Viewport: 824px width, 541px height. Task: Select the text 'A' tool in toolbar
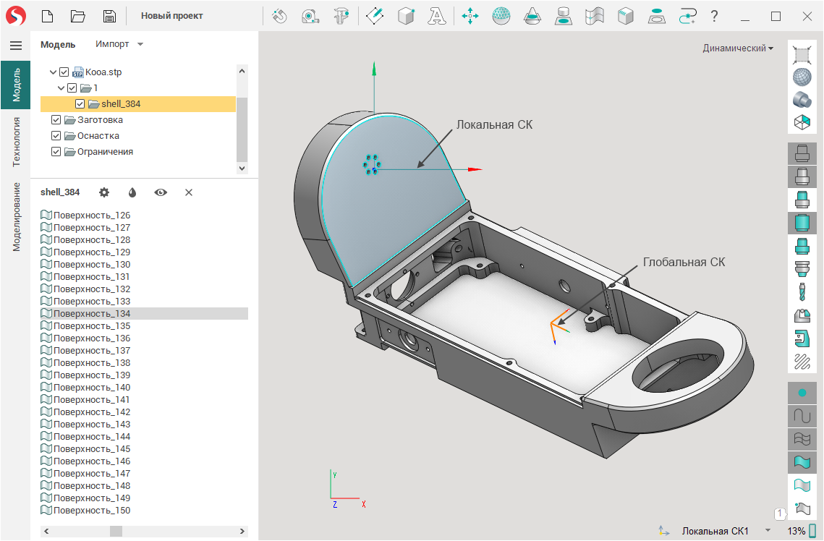(x=436, y=16)
